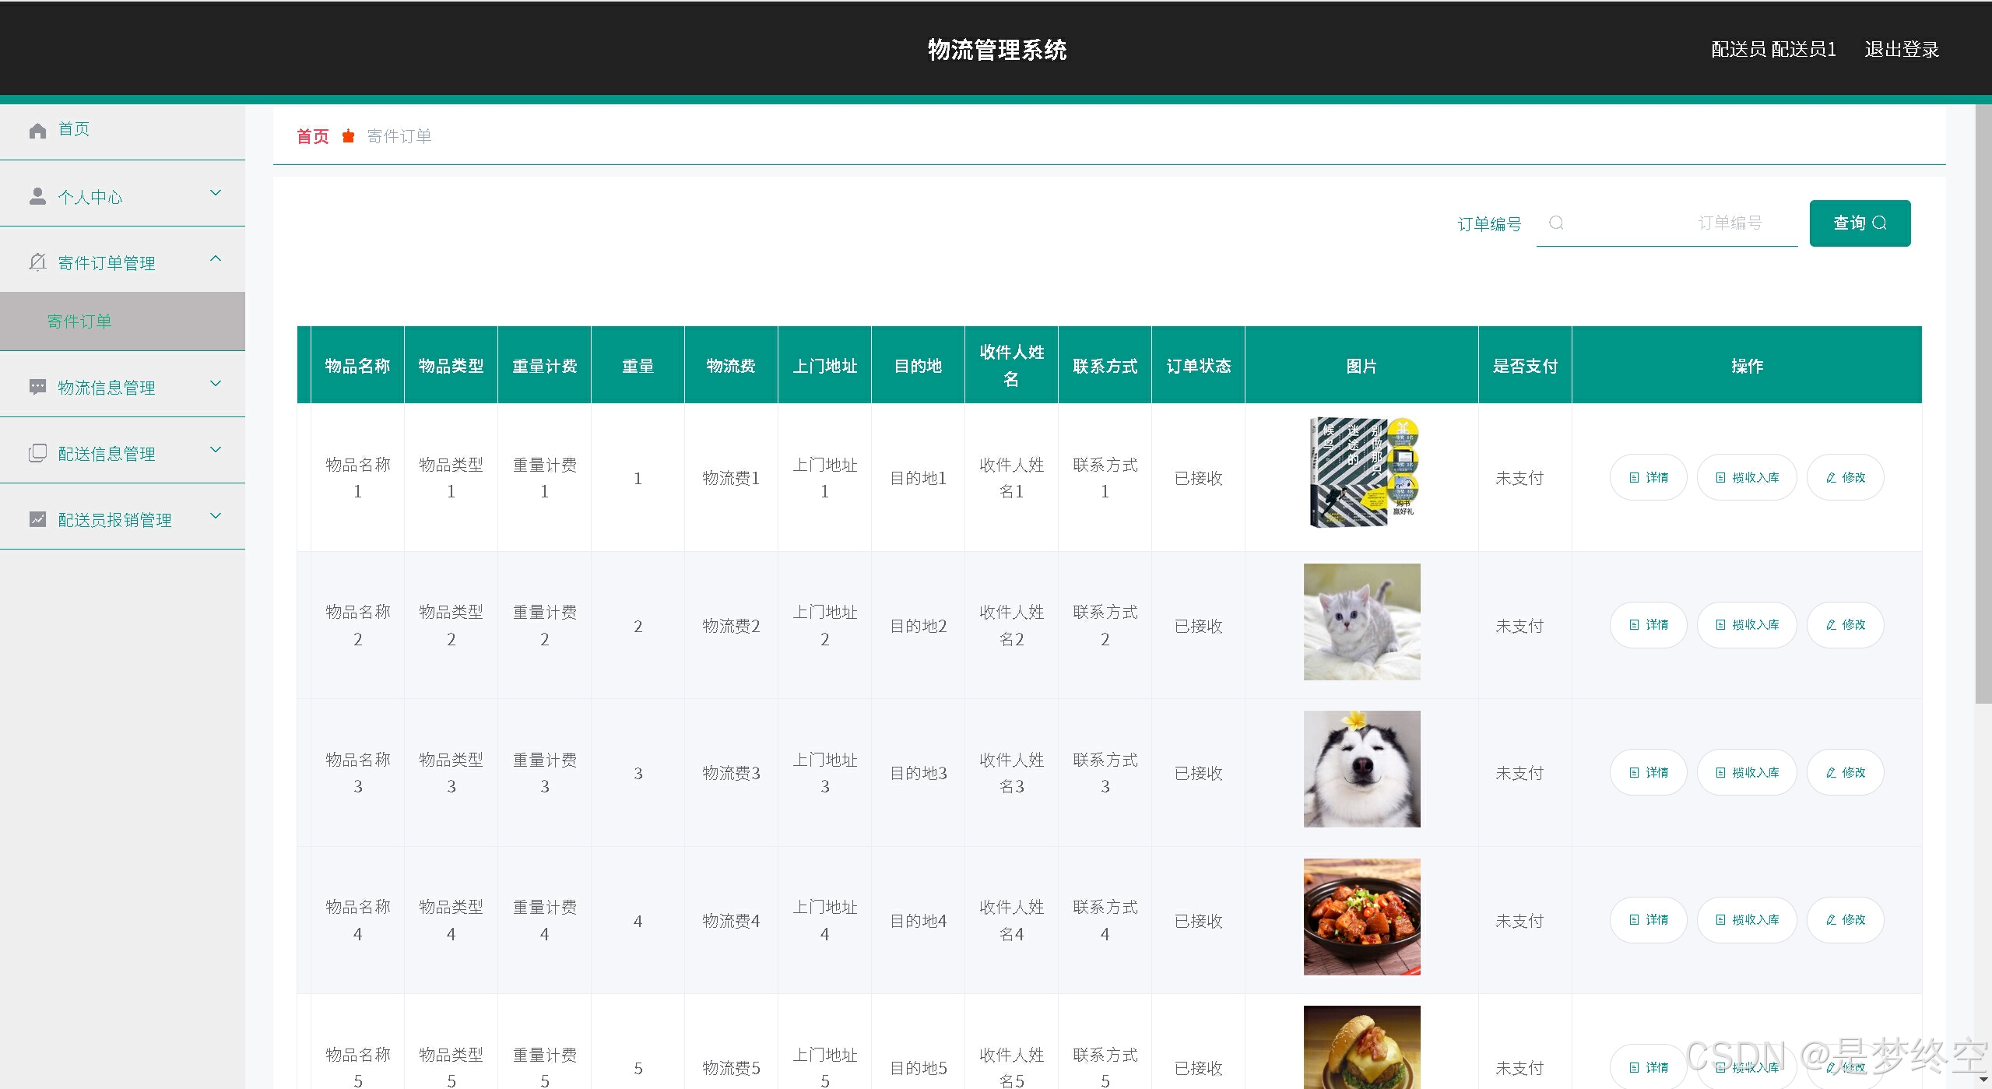The width and height of the screenshot is (1992, 1089).
Task: Click the chart icon beside 配送员报销管理
Action: 37,519
